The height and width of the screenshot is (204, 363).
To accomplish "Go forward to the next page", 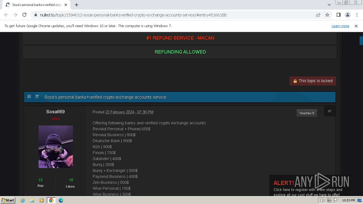I will (15, 15).
